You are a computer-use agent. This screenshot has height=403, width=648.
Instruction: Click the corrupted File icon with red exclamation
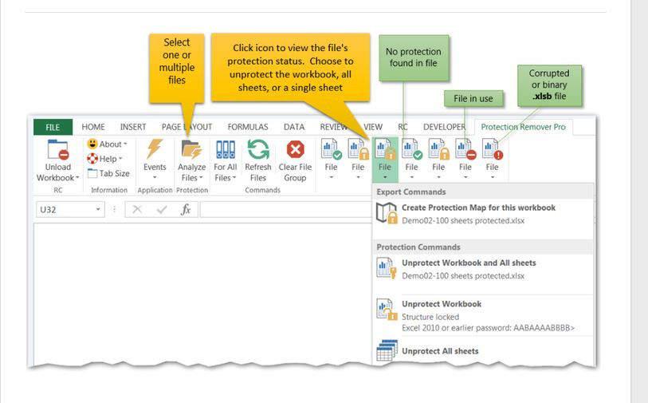pyautogui.click(x=493, y=149)
